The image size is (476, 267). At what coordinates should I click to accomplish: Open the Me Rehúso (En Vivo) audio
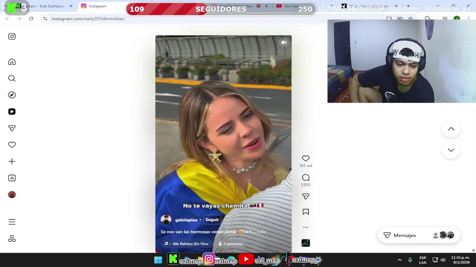point(186,244)
